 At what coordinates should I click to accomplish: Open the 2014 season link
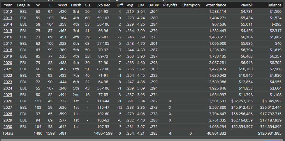8,24
